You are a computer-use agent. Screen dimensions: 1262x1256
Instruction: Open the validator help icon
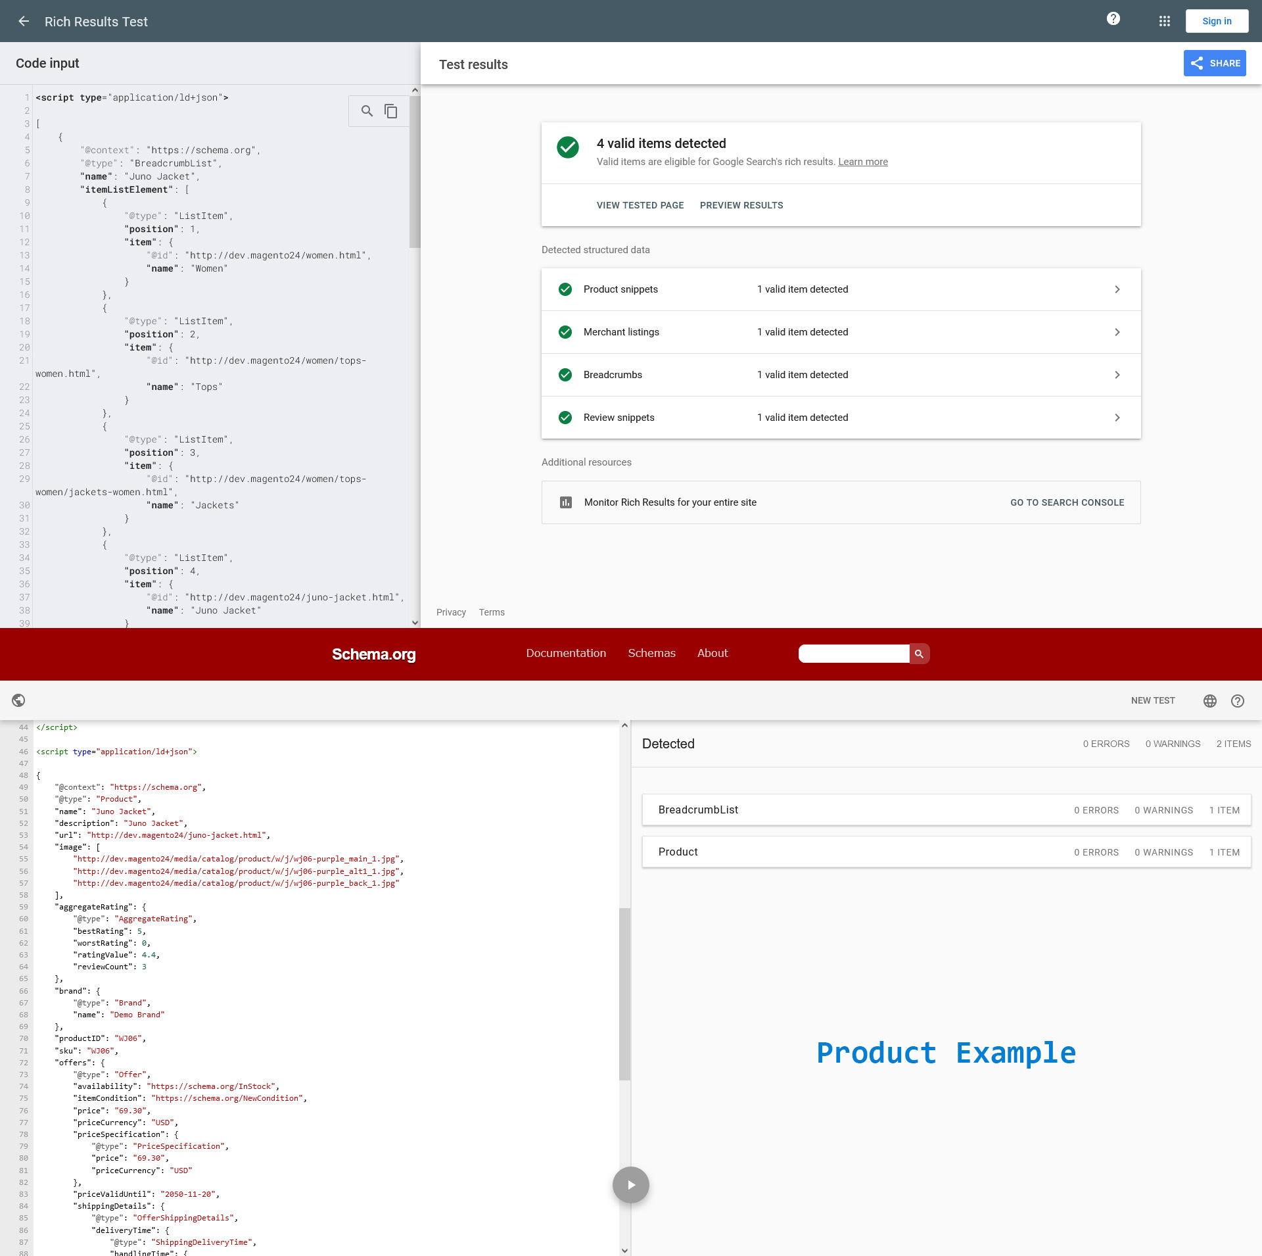pos(1237,701)
